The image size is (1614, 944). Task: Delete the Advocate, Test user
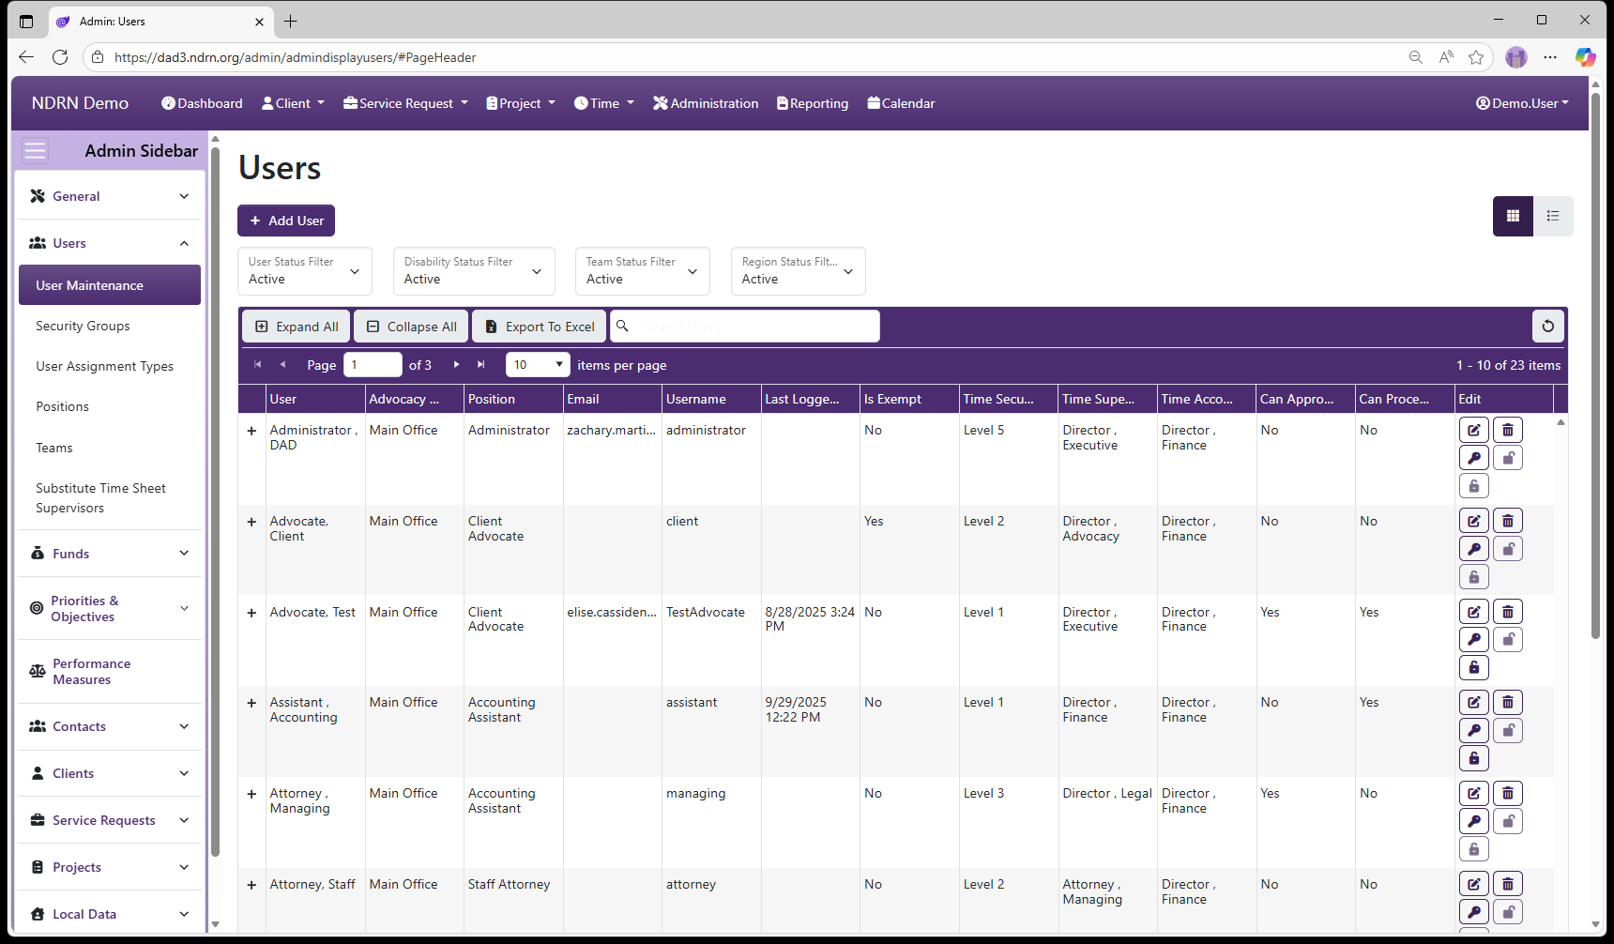(x=1508, y=612)
